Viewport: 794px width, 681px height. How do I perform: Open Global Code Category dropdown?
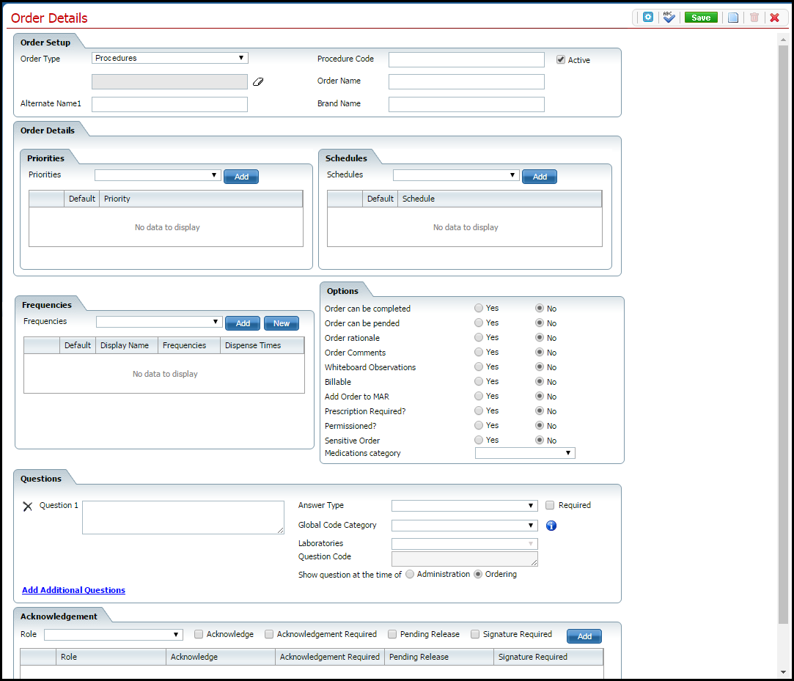coord(464,526)
